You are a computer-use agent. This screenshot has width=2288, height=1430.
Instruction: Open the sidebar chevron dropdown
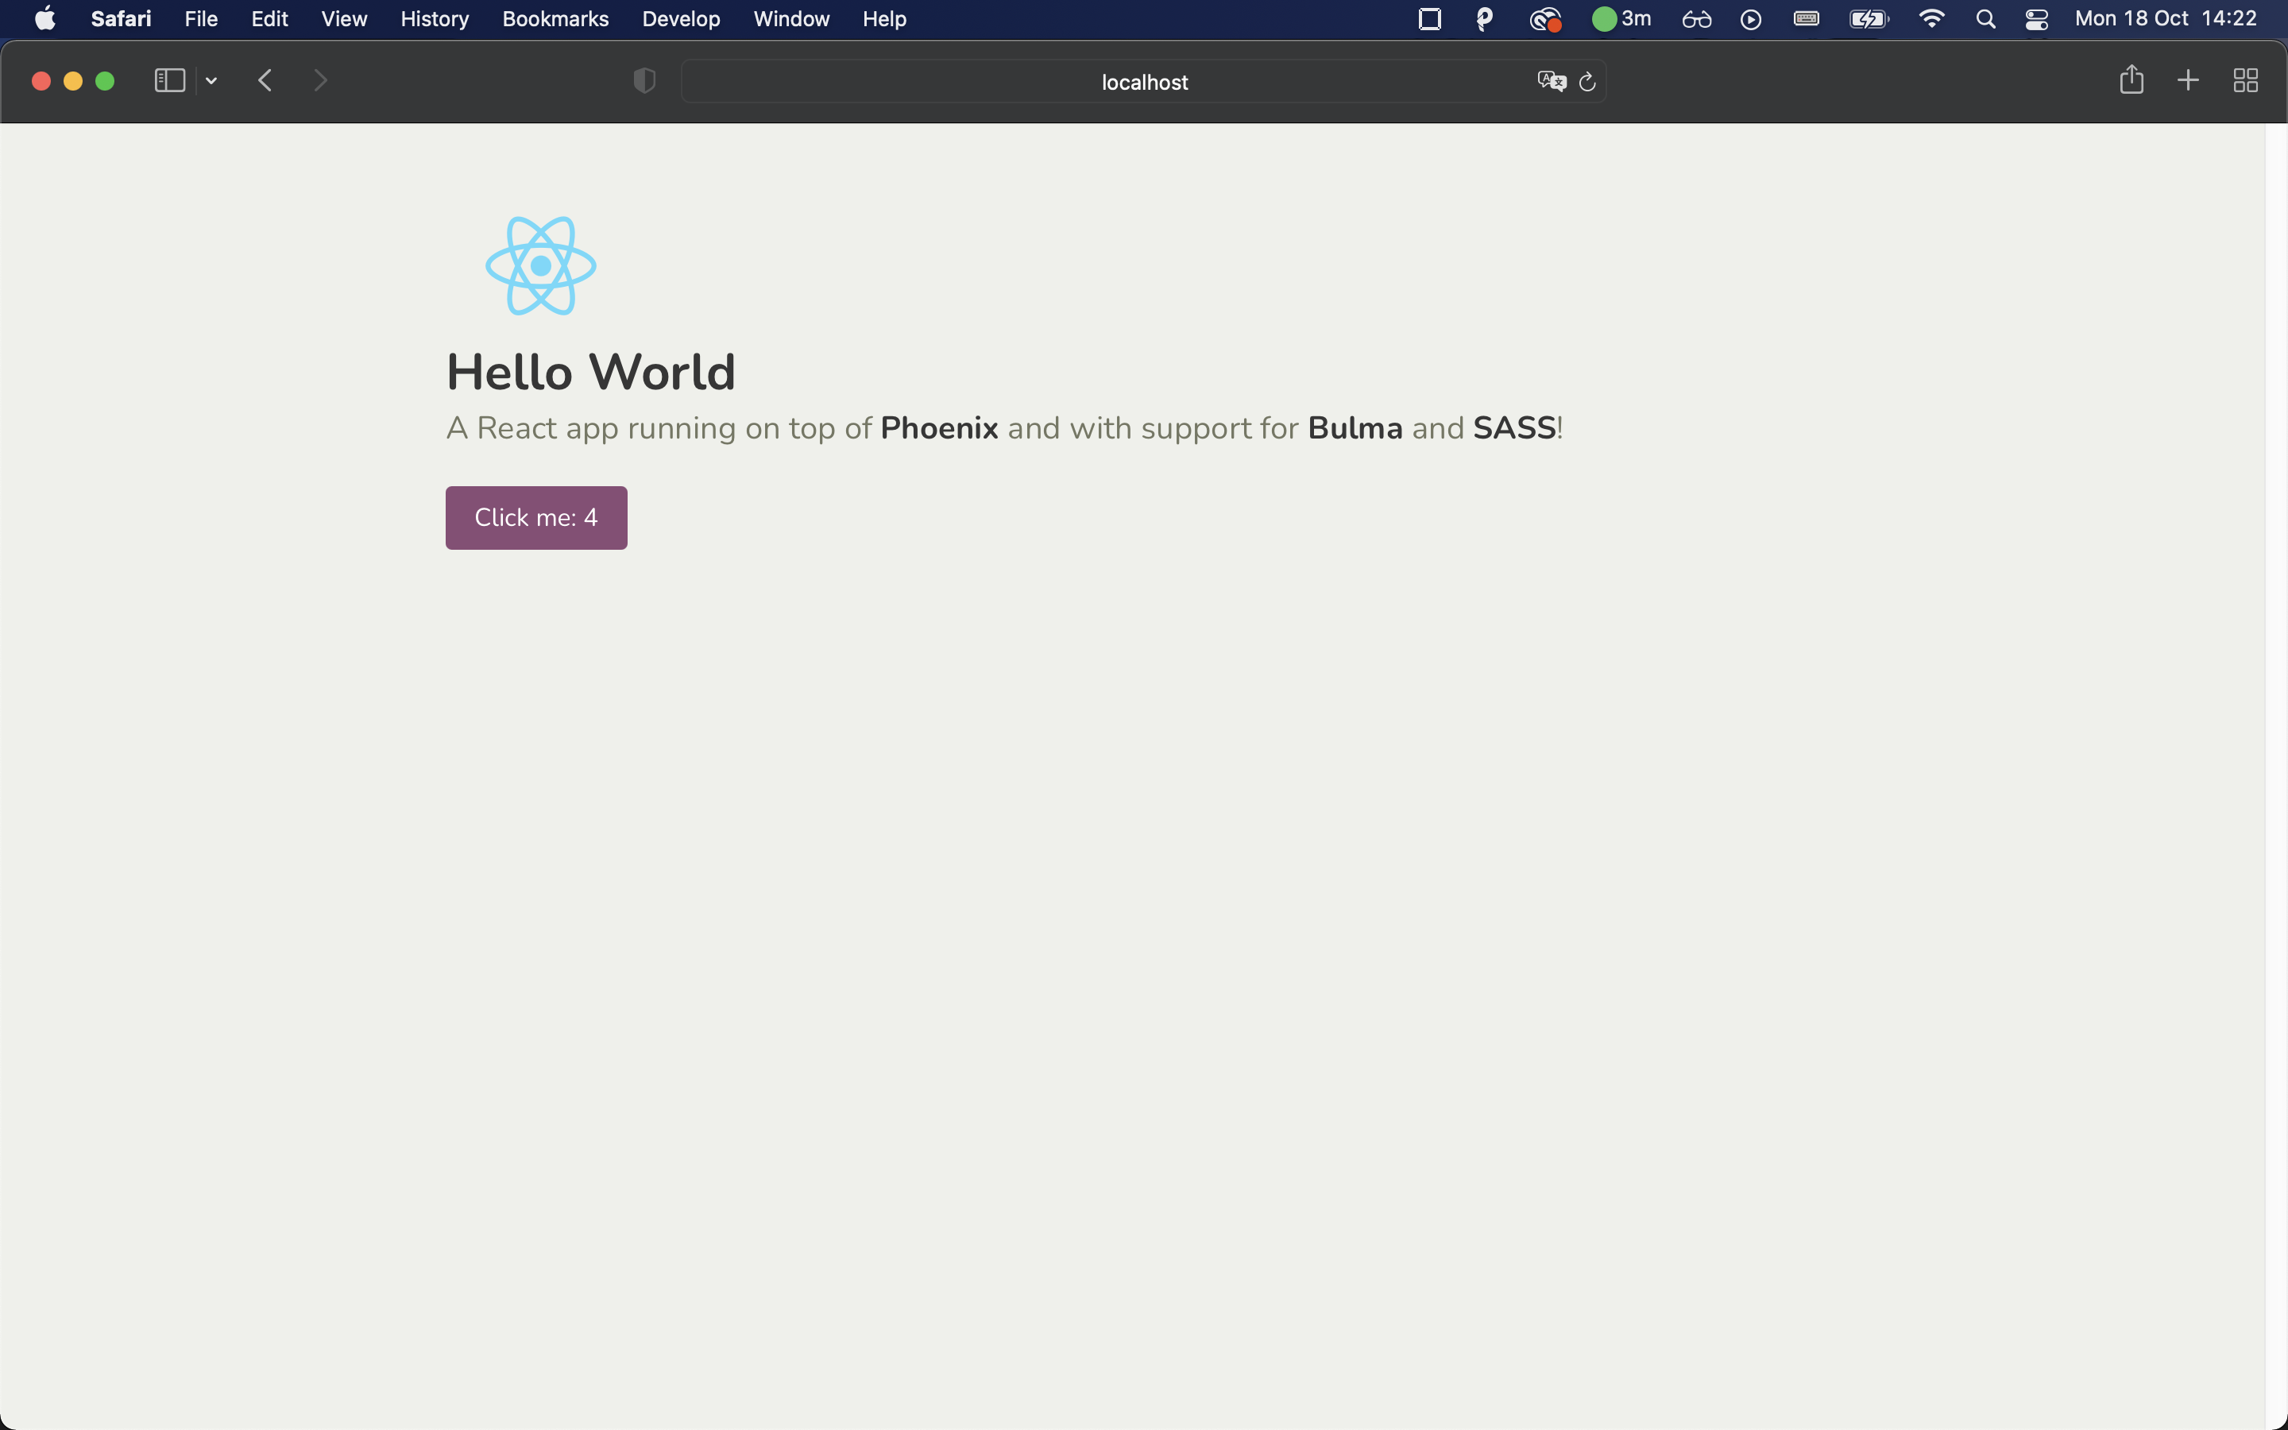(x=210, y=80)
